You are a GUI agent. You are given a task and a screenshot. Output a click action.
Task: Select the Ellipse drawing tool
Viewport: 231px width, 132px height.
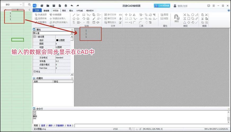[78, 19]
